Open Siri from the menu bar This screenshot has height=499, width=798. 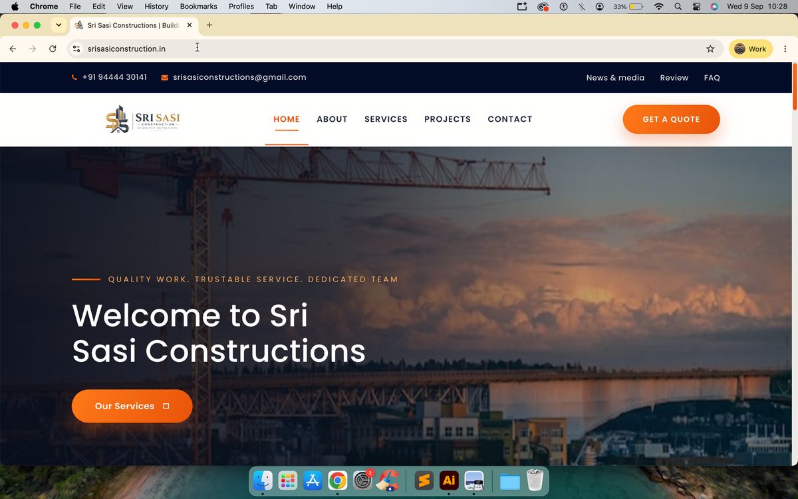click(x=714, y=6)
